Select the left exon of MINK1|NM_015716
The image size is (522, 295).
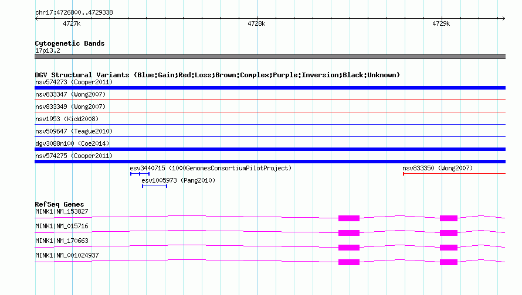(349, 233)
